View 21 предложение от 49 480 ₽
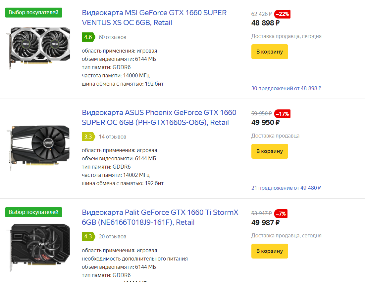365x282 pixels. pos(286,188)
